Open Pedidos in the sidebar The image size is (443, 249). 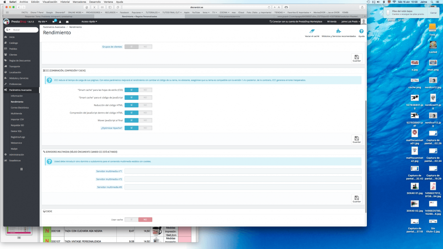pos(13,49)
